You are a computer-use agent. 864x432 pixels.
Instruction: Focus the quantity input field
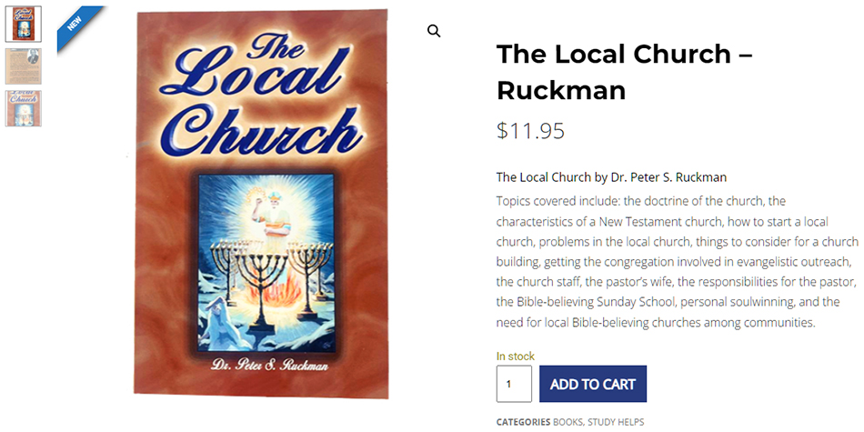click(x=514, y=384)
